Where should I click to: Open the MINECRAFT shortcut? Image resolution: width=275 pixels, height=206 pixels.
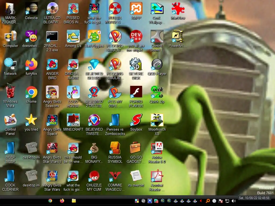[73, 122]
